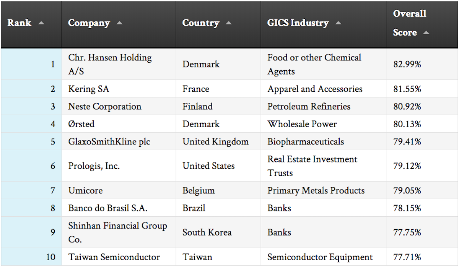Viewport: 459px width, 266px height.
Task: Click the Ørsted company name
Action: point(81,124)
